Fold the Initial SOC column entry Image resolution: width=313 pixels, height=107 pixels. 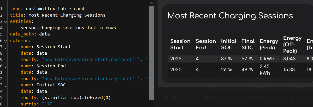click(5, 85)
